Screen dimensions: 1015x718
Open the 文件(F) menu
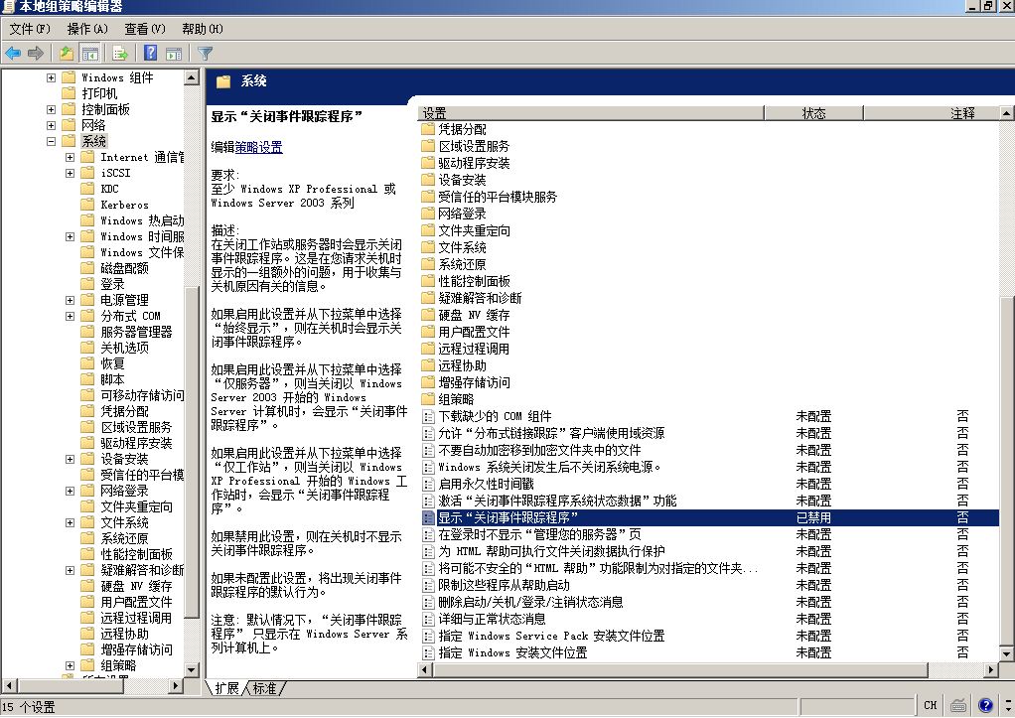tap(30, 29)
